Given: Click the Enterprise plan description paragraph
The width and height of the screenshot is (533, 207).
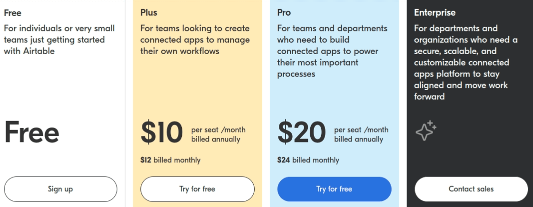Looking at the screenshot, I should 466,63.
